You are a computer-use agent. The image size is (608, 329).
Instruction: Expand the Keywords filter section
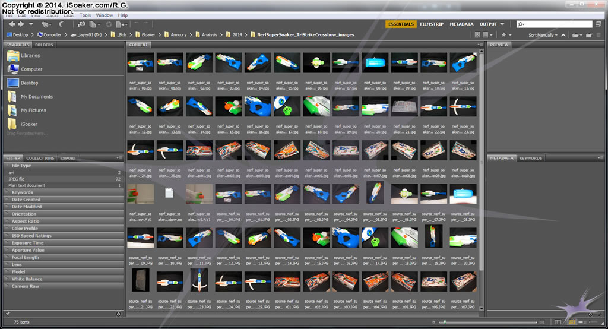coord(64,192)
